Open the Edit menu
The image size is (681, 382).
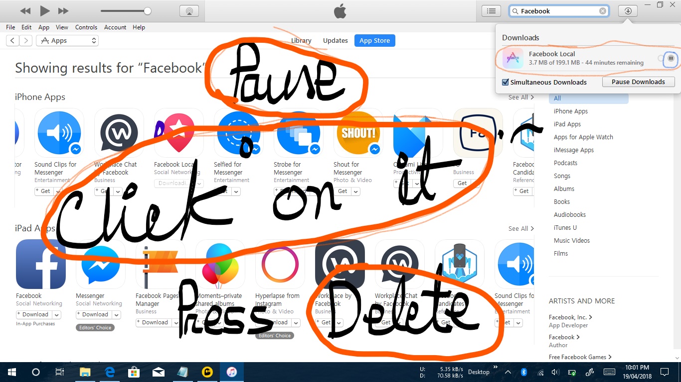[x=26, y=27]
